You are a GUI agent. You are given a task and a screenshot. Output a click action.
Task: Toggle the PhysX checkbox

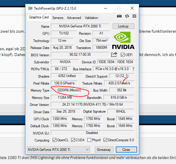tap(89, 140)
